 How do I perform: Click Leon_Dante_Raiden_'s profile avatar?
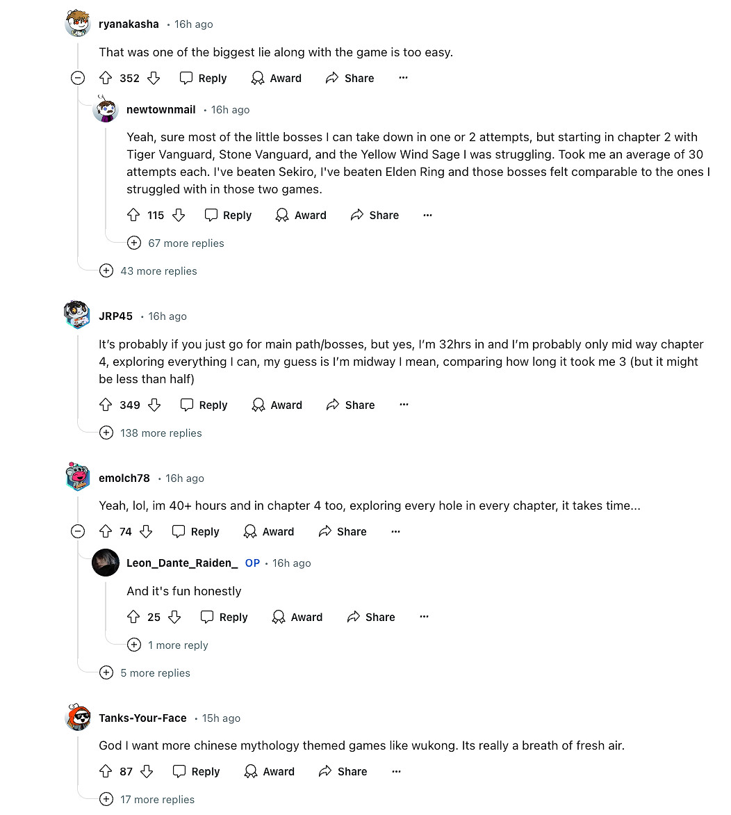pyautogui.click(x=106, y=563)
